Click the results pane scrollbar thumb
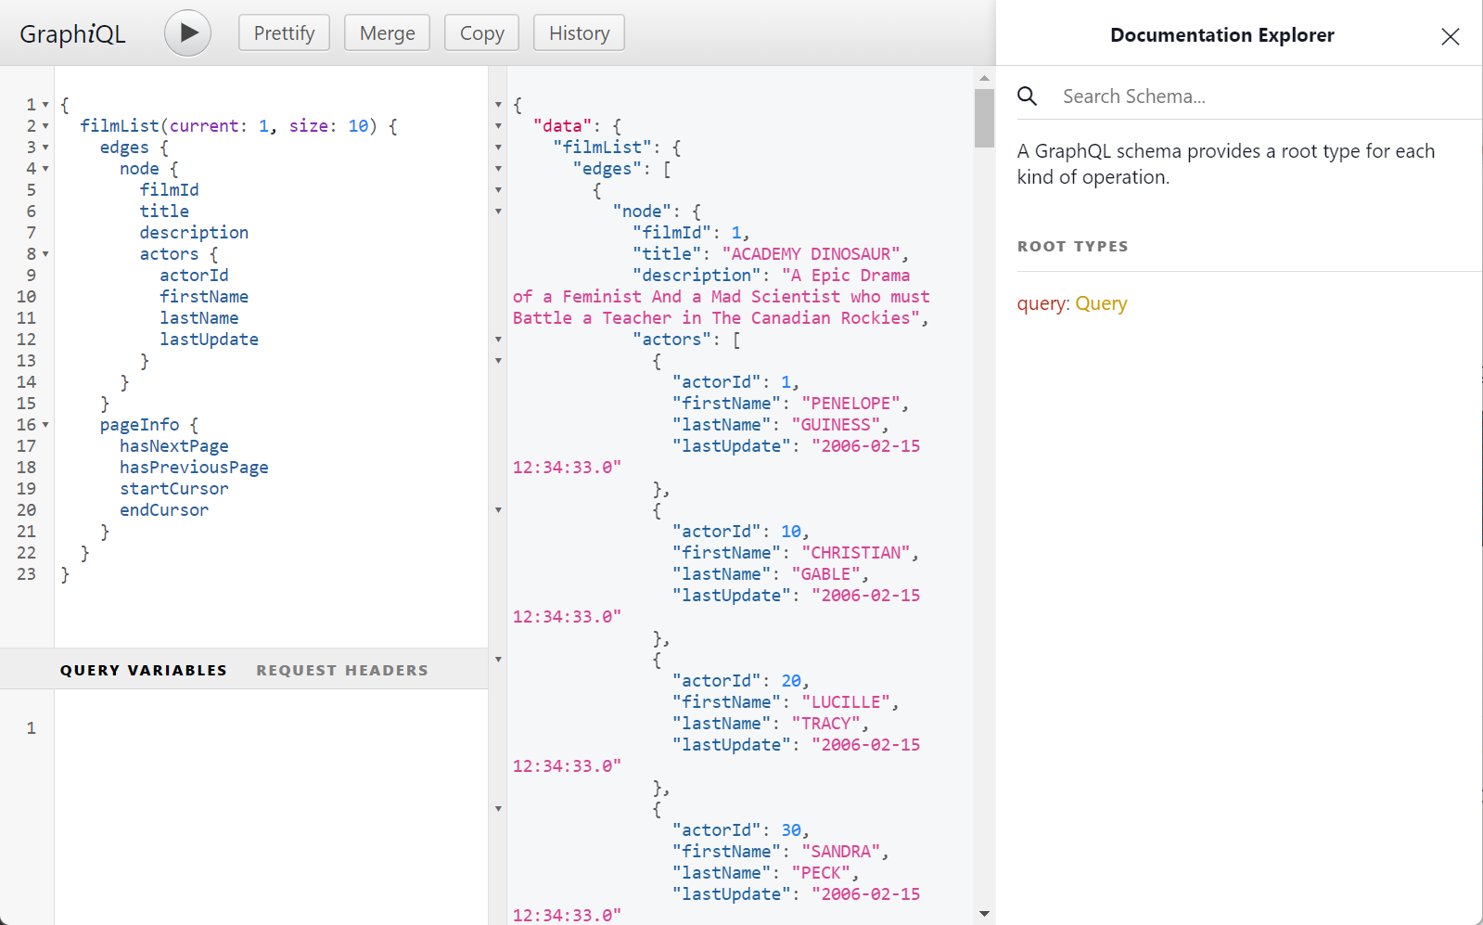Image resolution: width=1483 pixels, height=925 pixels. click(x=984, y=117)
